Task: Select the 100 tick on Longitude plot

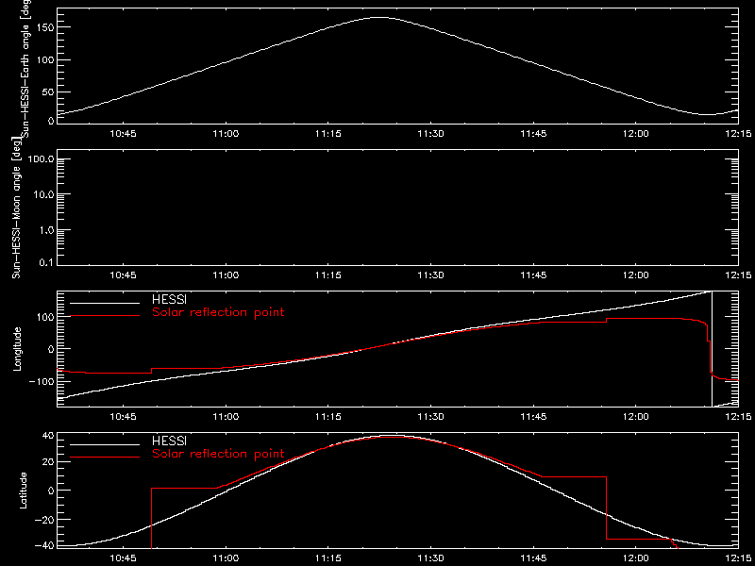Action: point(44,316)
